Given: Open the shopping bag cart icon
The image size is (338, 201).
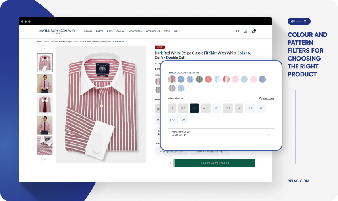Looking at the screenshot, I should (254, 31).
